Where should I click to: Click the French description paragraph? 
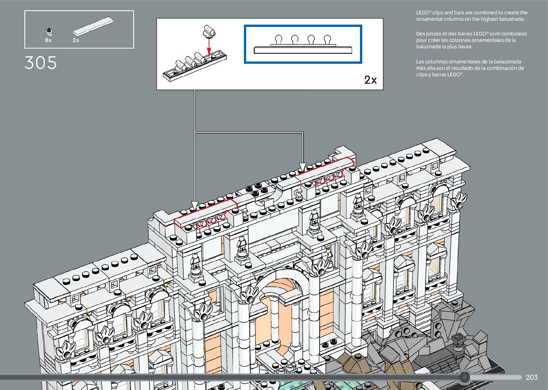471,40
